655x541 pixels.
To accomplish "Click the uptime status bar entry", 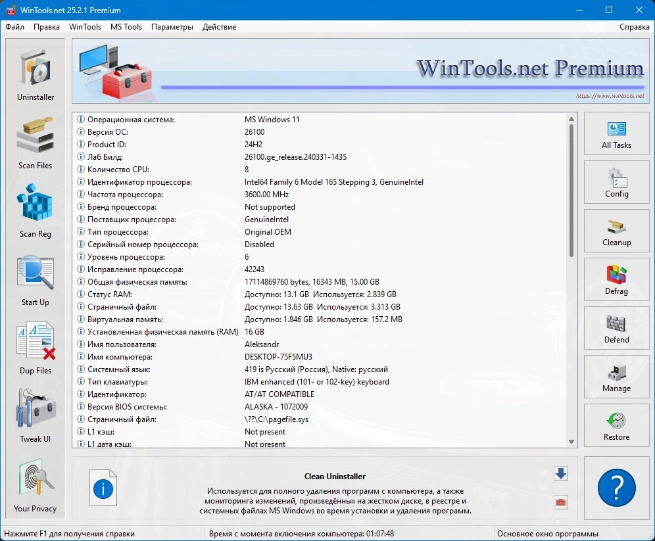I will pyautogui.click(x=302, y=534).
